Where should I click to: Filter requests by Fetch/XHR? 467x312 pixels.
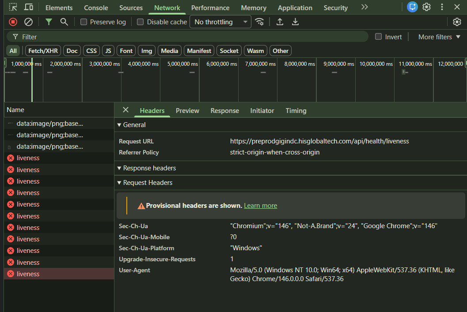(43, 51)
